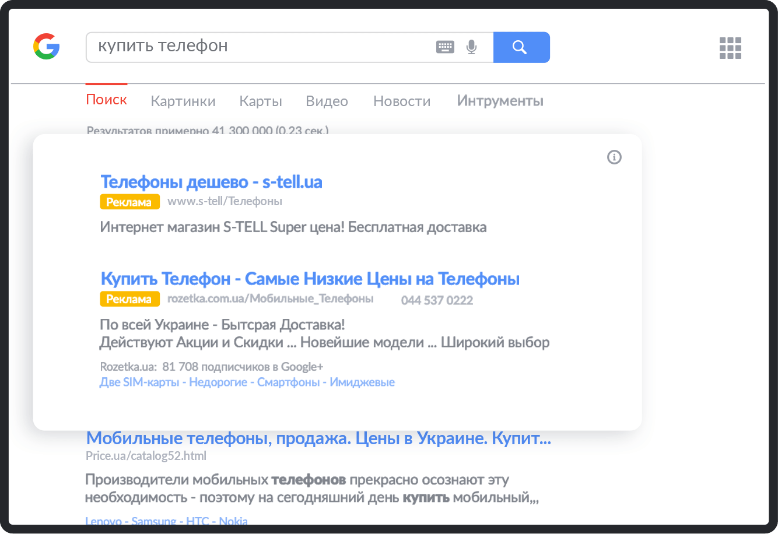Click the ad info circle icon

click(614, 157)
